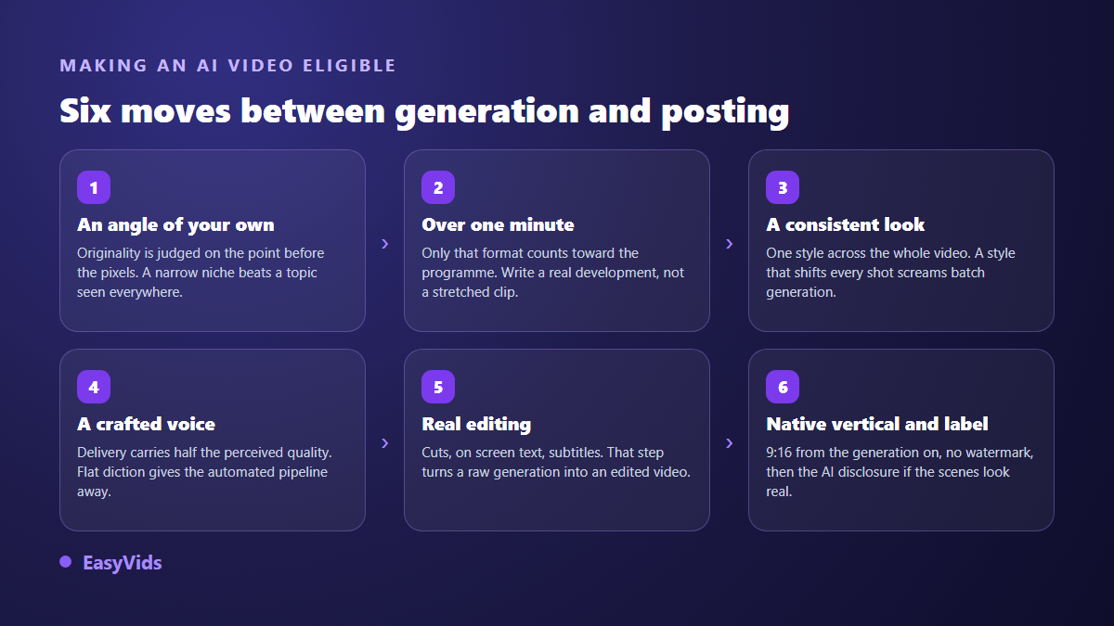This screenshot has height=626, width=1114.
Task: Click the 'A consistent look' title
Action: tap(846, 224)
